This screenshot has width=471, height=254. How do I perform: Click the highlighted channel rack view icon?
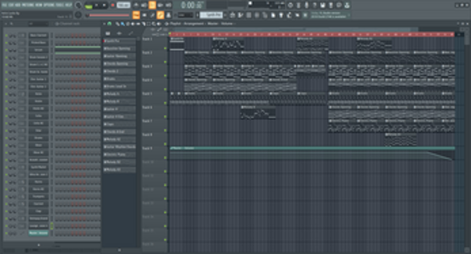[x=161, y=15]
